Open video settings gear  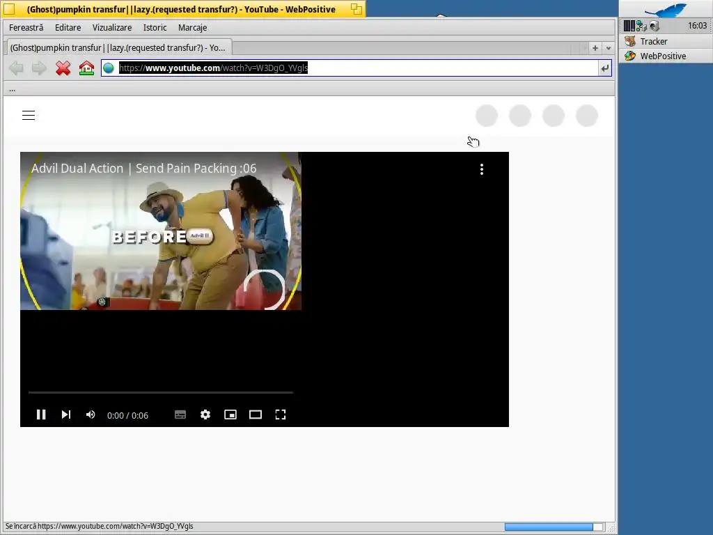pyautogui.click(x=205, y=414)
